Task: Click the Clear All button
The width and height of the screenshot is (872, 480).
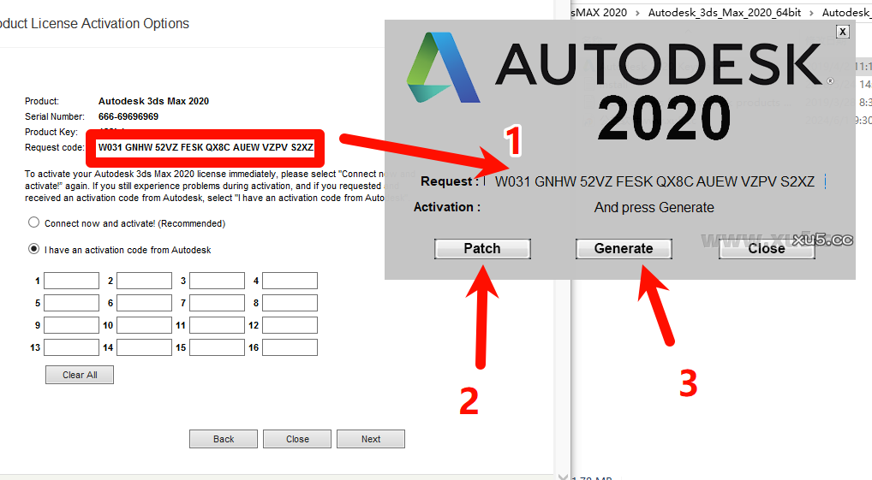Action: (79, 375)
